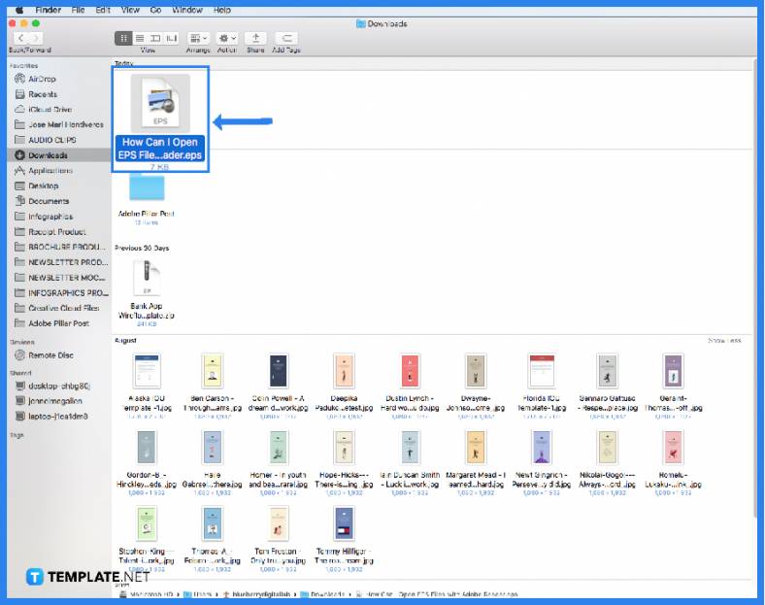
Task: Select Margaret Mead jpg thumbnail
Action: (x=476, y=448)
